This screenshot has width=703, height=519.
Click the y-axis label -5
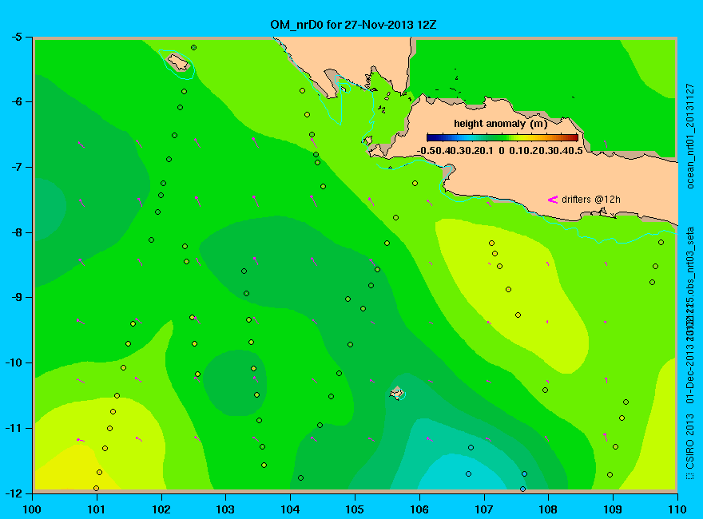(16, 37)
